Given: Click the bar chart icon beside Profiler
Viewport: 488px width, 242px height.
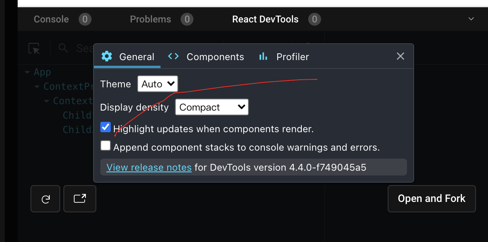Looking at the screenshot, I should tap(263, 56).
